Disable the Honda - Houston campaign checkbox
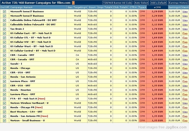Viewport: 189px width, 131px height. click(4, 90)
